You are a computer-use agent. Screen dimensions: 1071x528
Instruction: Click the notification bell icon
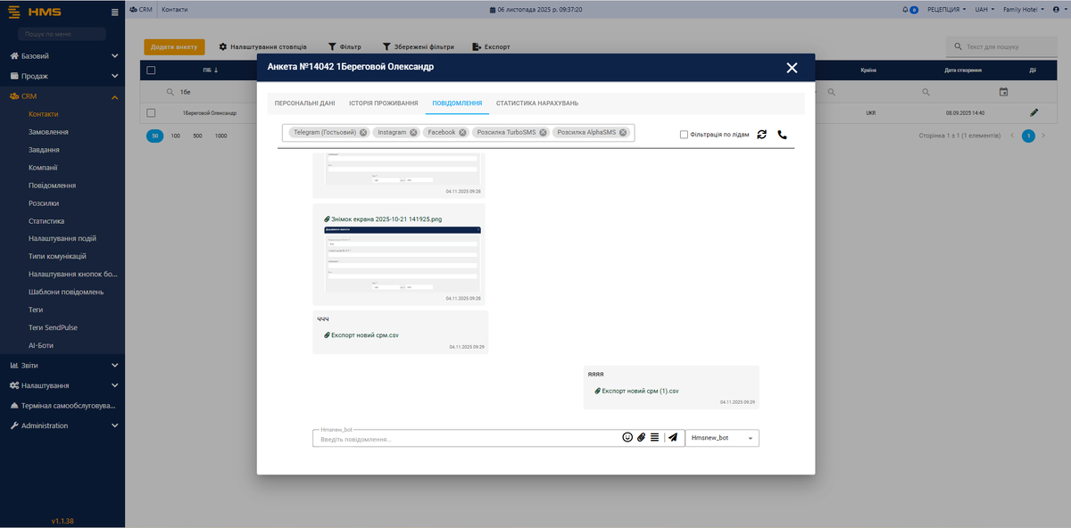tap(905, 9)
